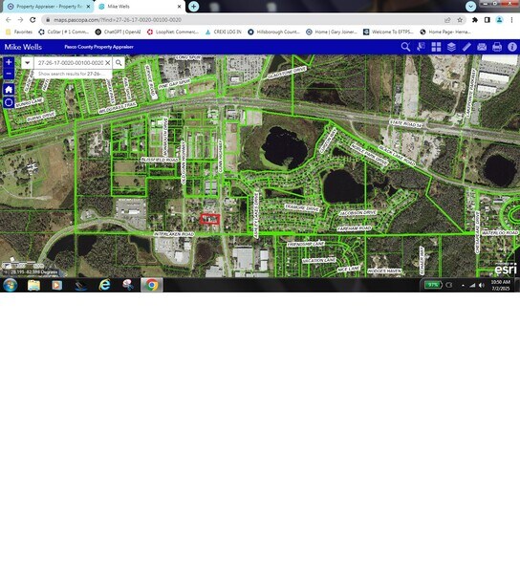Open the volume speaker tray icon
This screenshot has height=562, width=520.
482,285
